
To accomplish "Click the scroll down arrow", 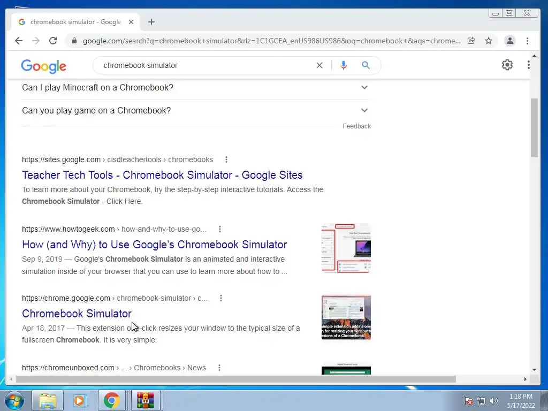I will 534,370.
